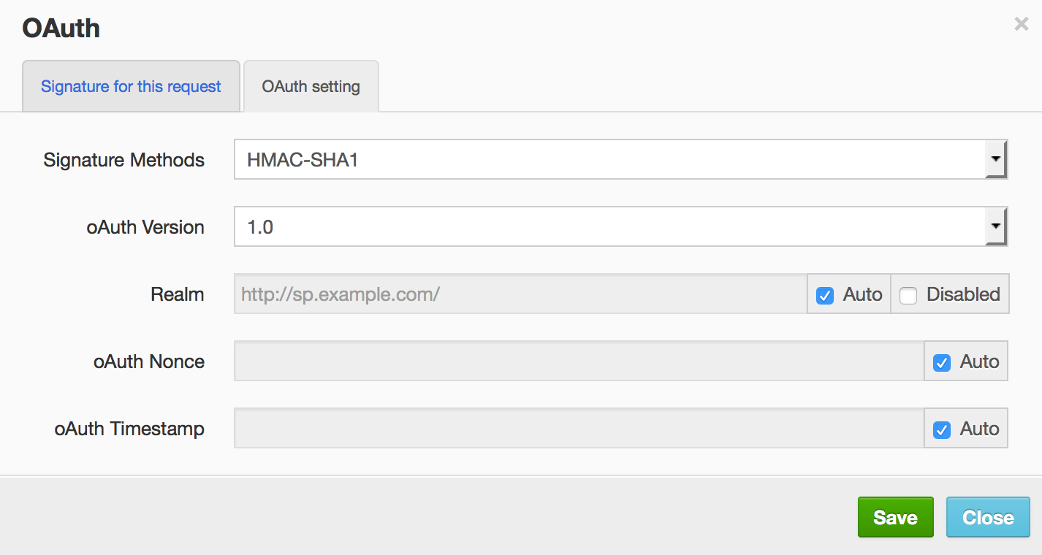The height and width of the screenshot is (555, 1042).
Task: Click the OAuth dialog title
Action: click(x=61, y=28)
